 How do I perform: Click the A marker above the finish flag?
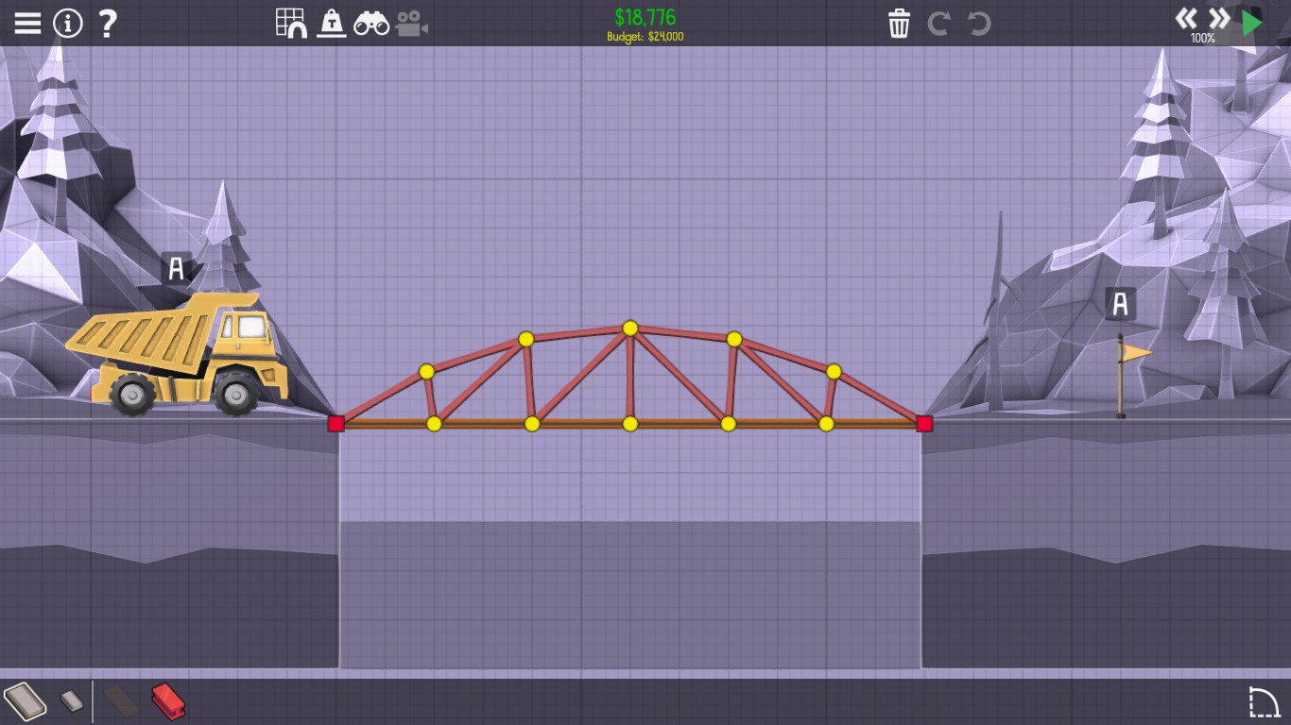(x=1120, y=304)
